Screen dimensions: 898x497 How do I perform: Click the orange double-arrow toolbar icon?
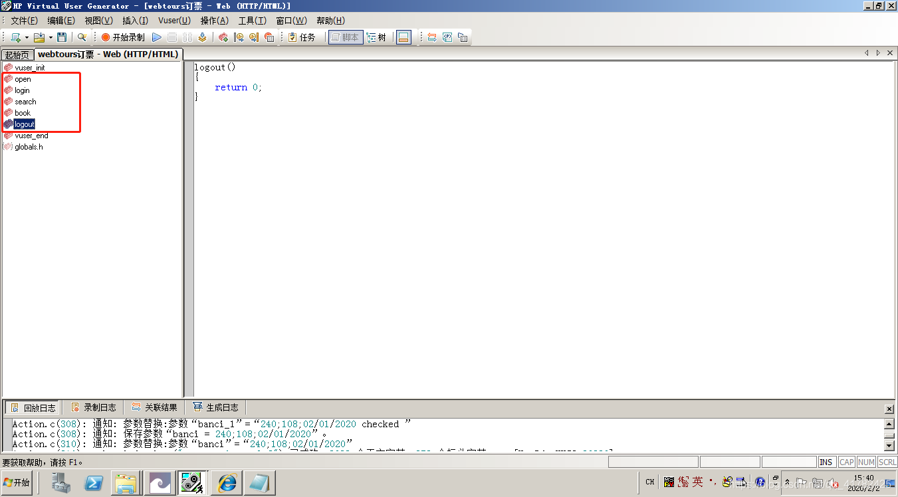coord(432,37)
